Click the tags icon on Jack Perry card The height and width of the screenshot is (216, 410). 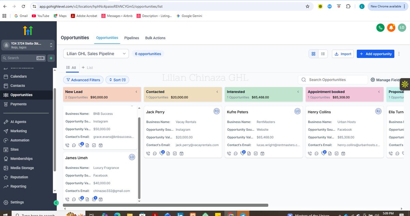click(x=162, y=153)
